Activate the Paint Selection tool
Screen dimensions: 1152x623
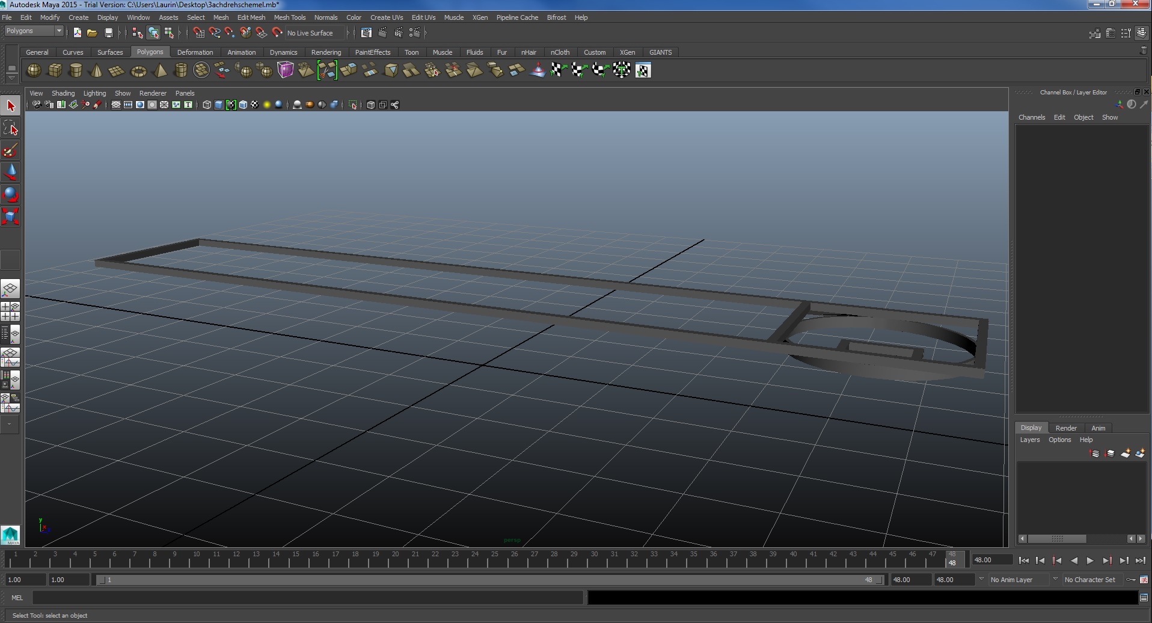click(10, 150)
